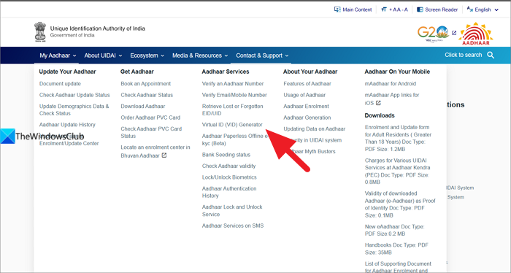The height and width of the screenshot is (273, 511).
Task: Open Usage of Aadhaar
Action: (304, 95)
